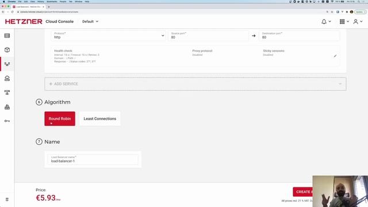Expand the Default project dropdown
This screenshot has width=368, height=207.
90,22
